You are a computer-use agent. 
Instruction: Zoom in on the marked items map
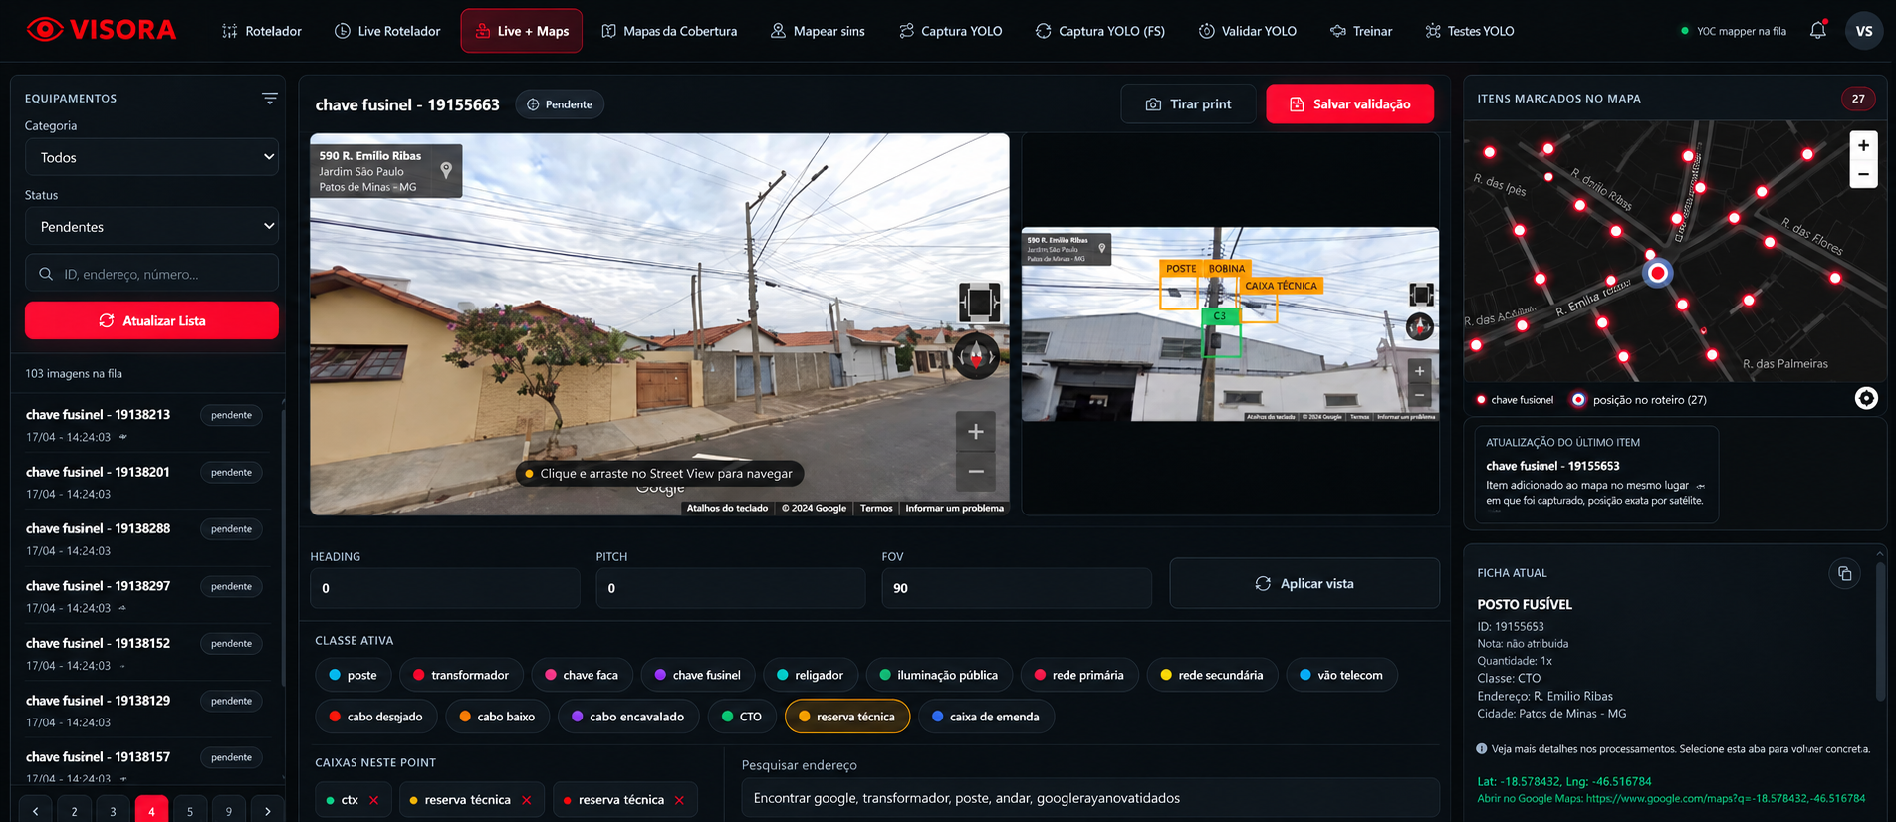[1863, 145]
